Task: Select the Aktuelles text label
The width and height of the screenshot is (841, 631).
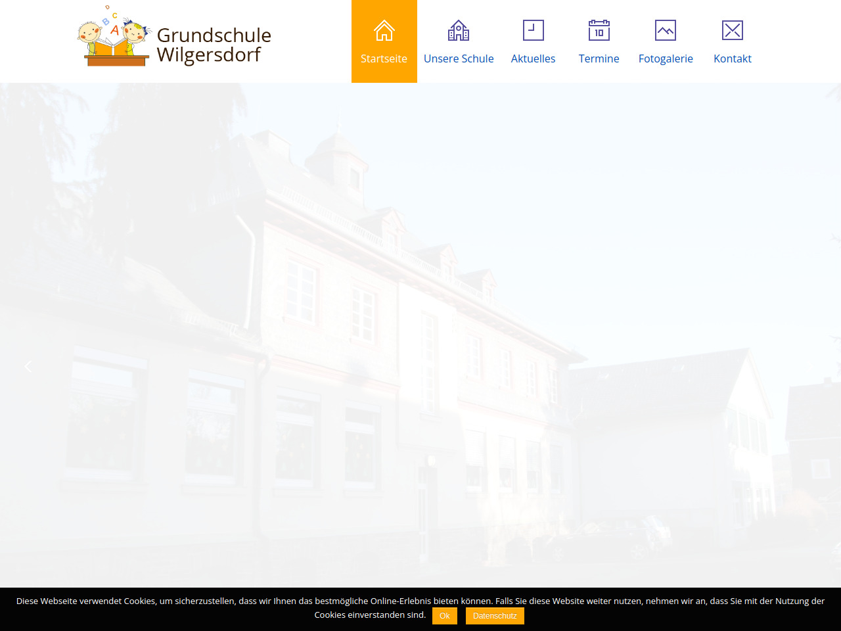Action: (x=533, y=58)
